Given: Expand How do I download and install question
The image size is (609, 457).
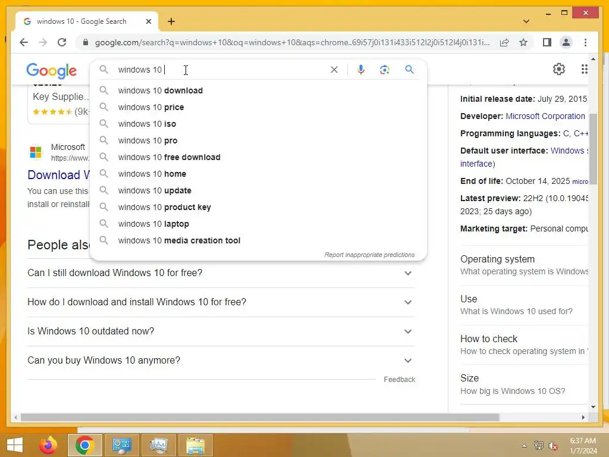Looking at the screenshot, I should 221,302.
